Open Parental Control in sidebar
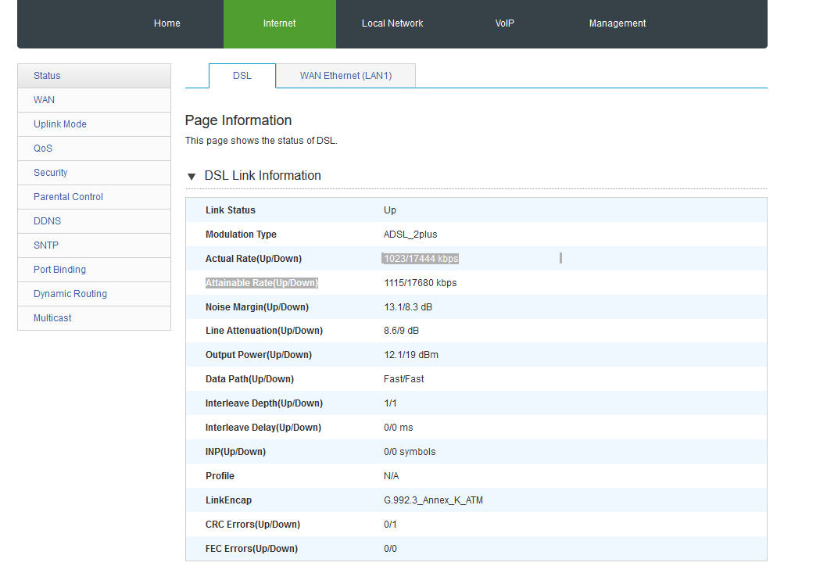Screen dimensions: 827x566 tap(94, 197)
